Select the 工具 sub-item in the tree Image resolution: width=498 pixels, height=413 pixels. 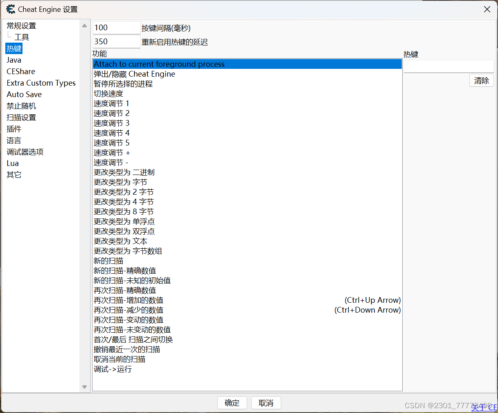click(x=22, y=37)
